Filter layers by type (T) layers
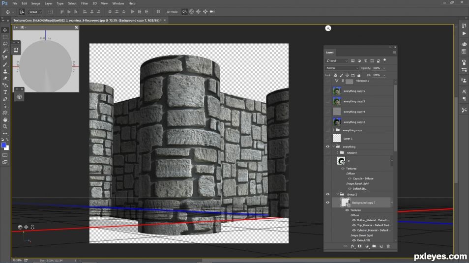This screenshot has height=263, width=469. coord(365,61)
